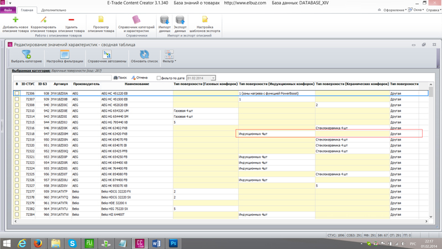Open categories and characteristics reference icon

coord(136,19)
